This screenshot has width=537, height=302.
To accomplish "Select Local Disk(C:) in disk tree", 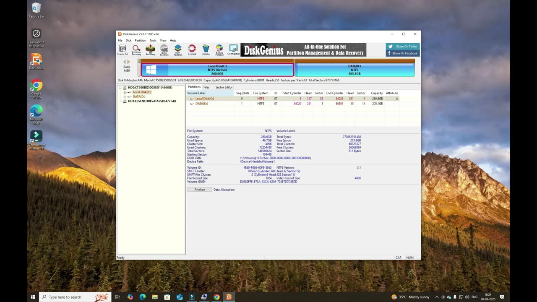I will tap(142, 92).
